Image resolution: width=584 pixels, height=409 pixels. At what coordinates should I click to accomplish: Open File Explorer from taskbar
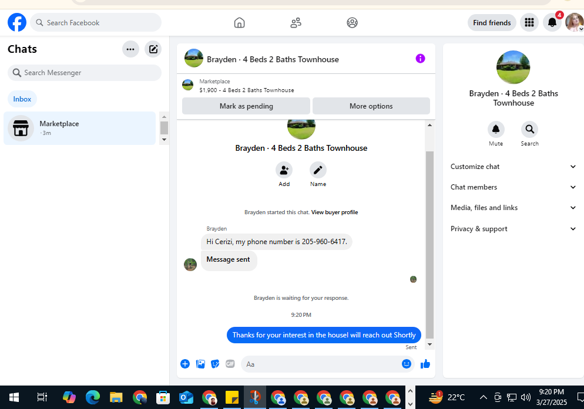(116, 397)
